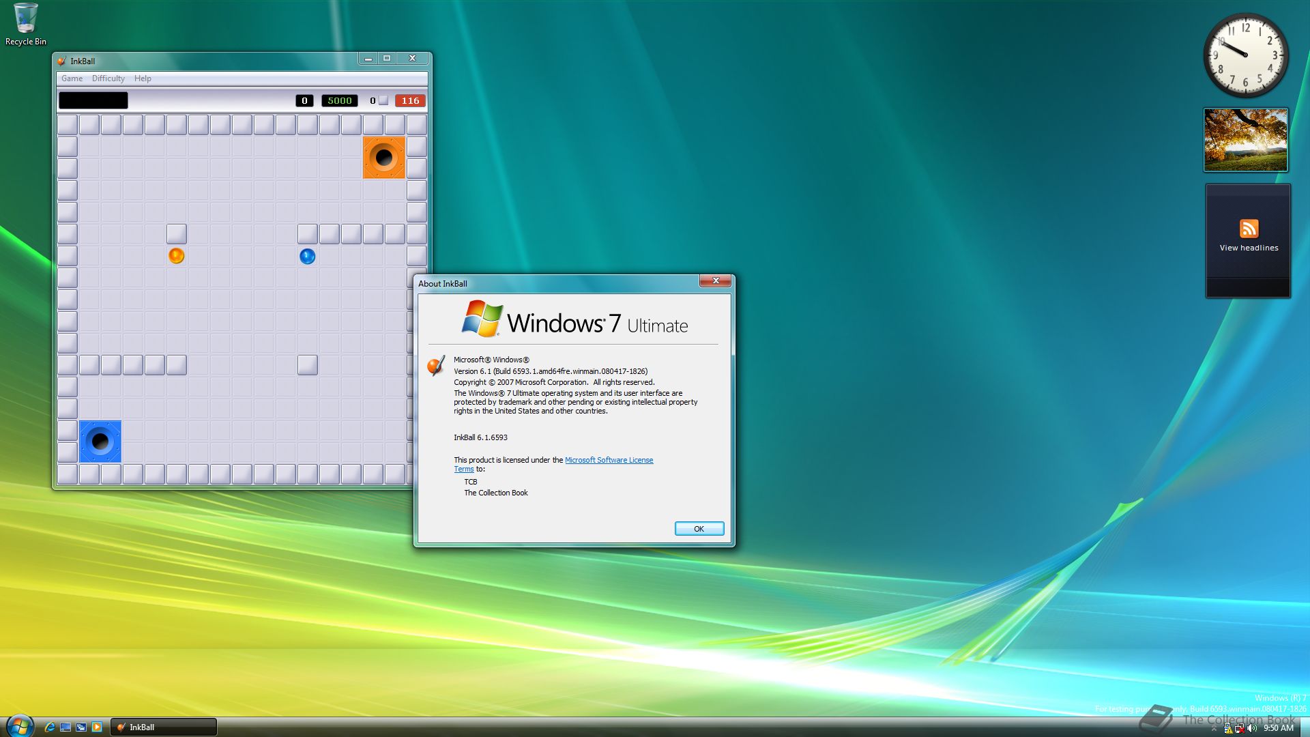This screenshot has width=1310, height=737.
Task: Click the Windows flag logo in About dialog
Action: click(482, 319)
